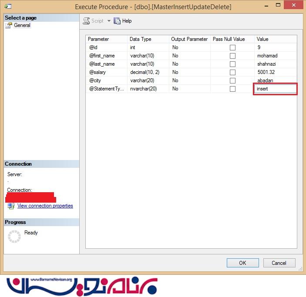Maximize the Execute Procedure window
The height and width of the screenshot is (297, 306).
pos(278,5)
